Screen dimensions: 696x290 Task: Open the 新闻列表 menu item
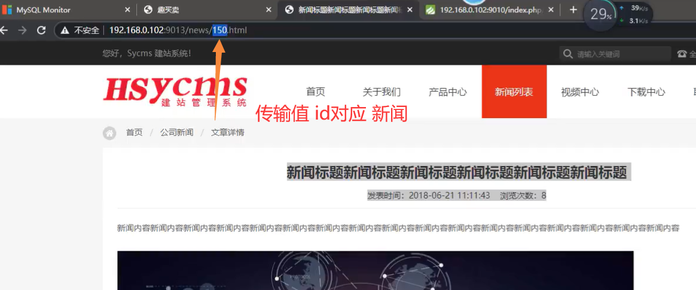(x=514, y=92)
